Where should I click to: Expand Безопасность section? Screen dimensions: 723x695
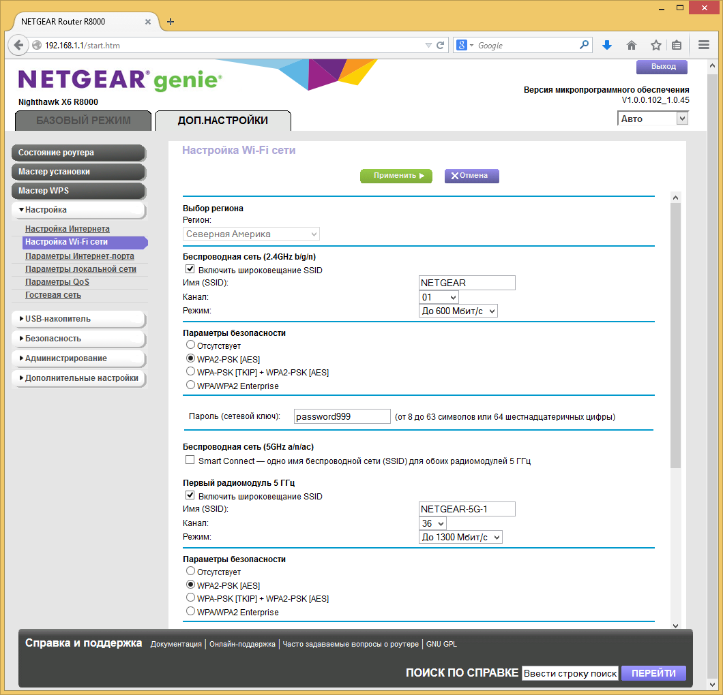pos(78,339)
